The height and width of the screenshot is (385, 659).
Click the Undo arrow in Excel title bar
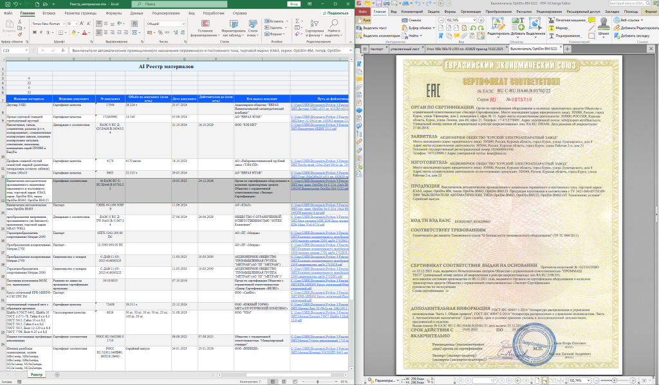(x=15, y=4)
